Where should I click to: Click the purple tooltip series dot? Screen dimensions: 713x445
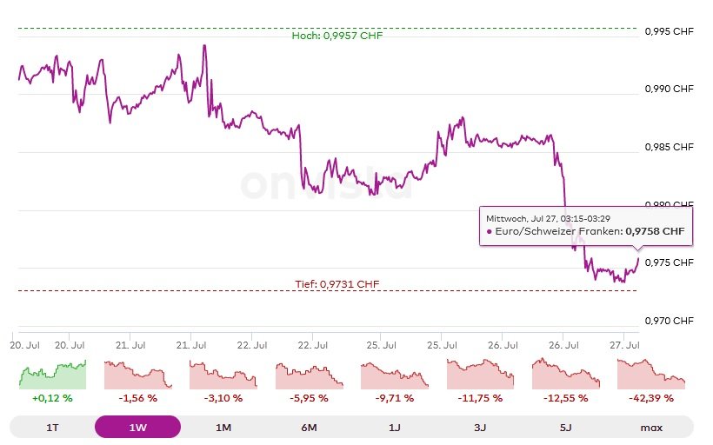click(x=489, y=232)
